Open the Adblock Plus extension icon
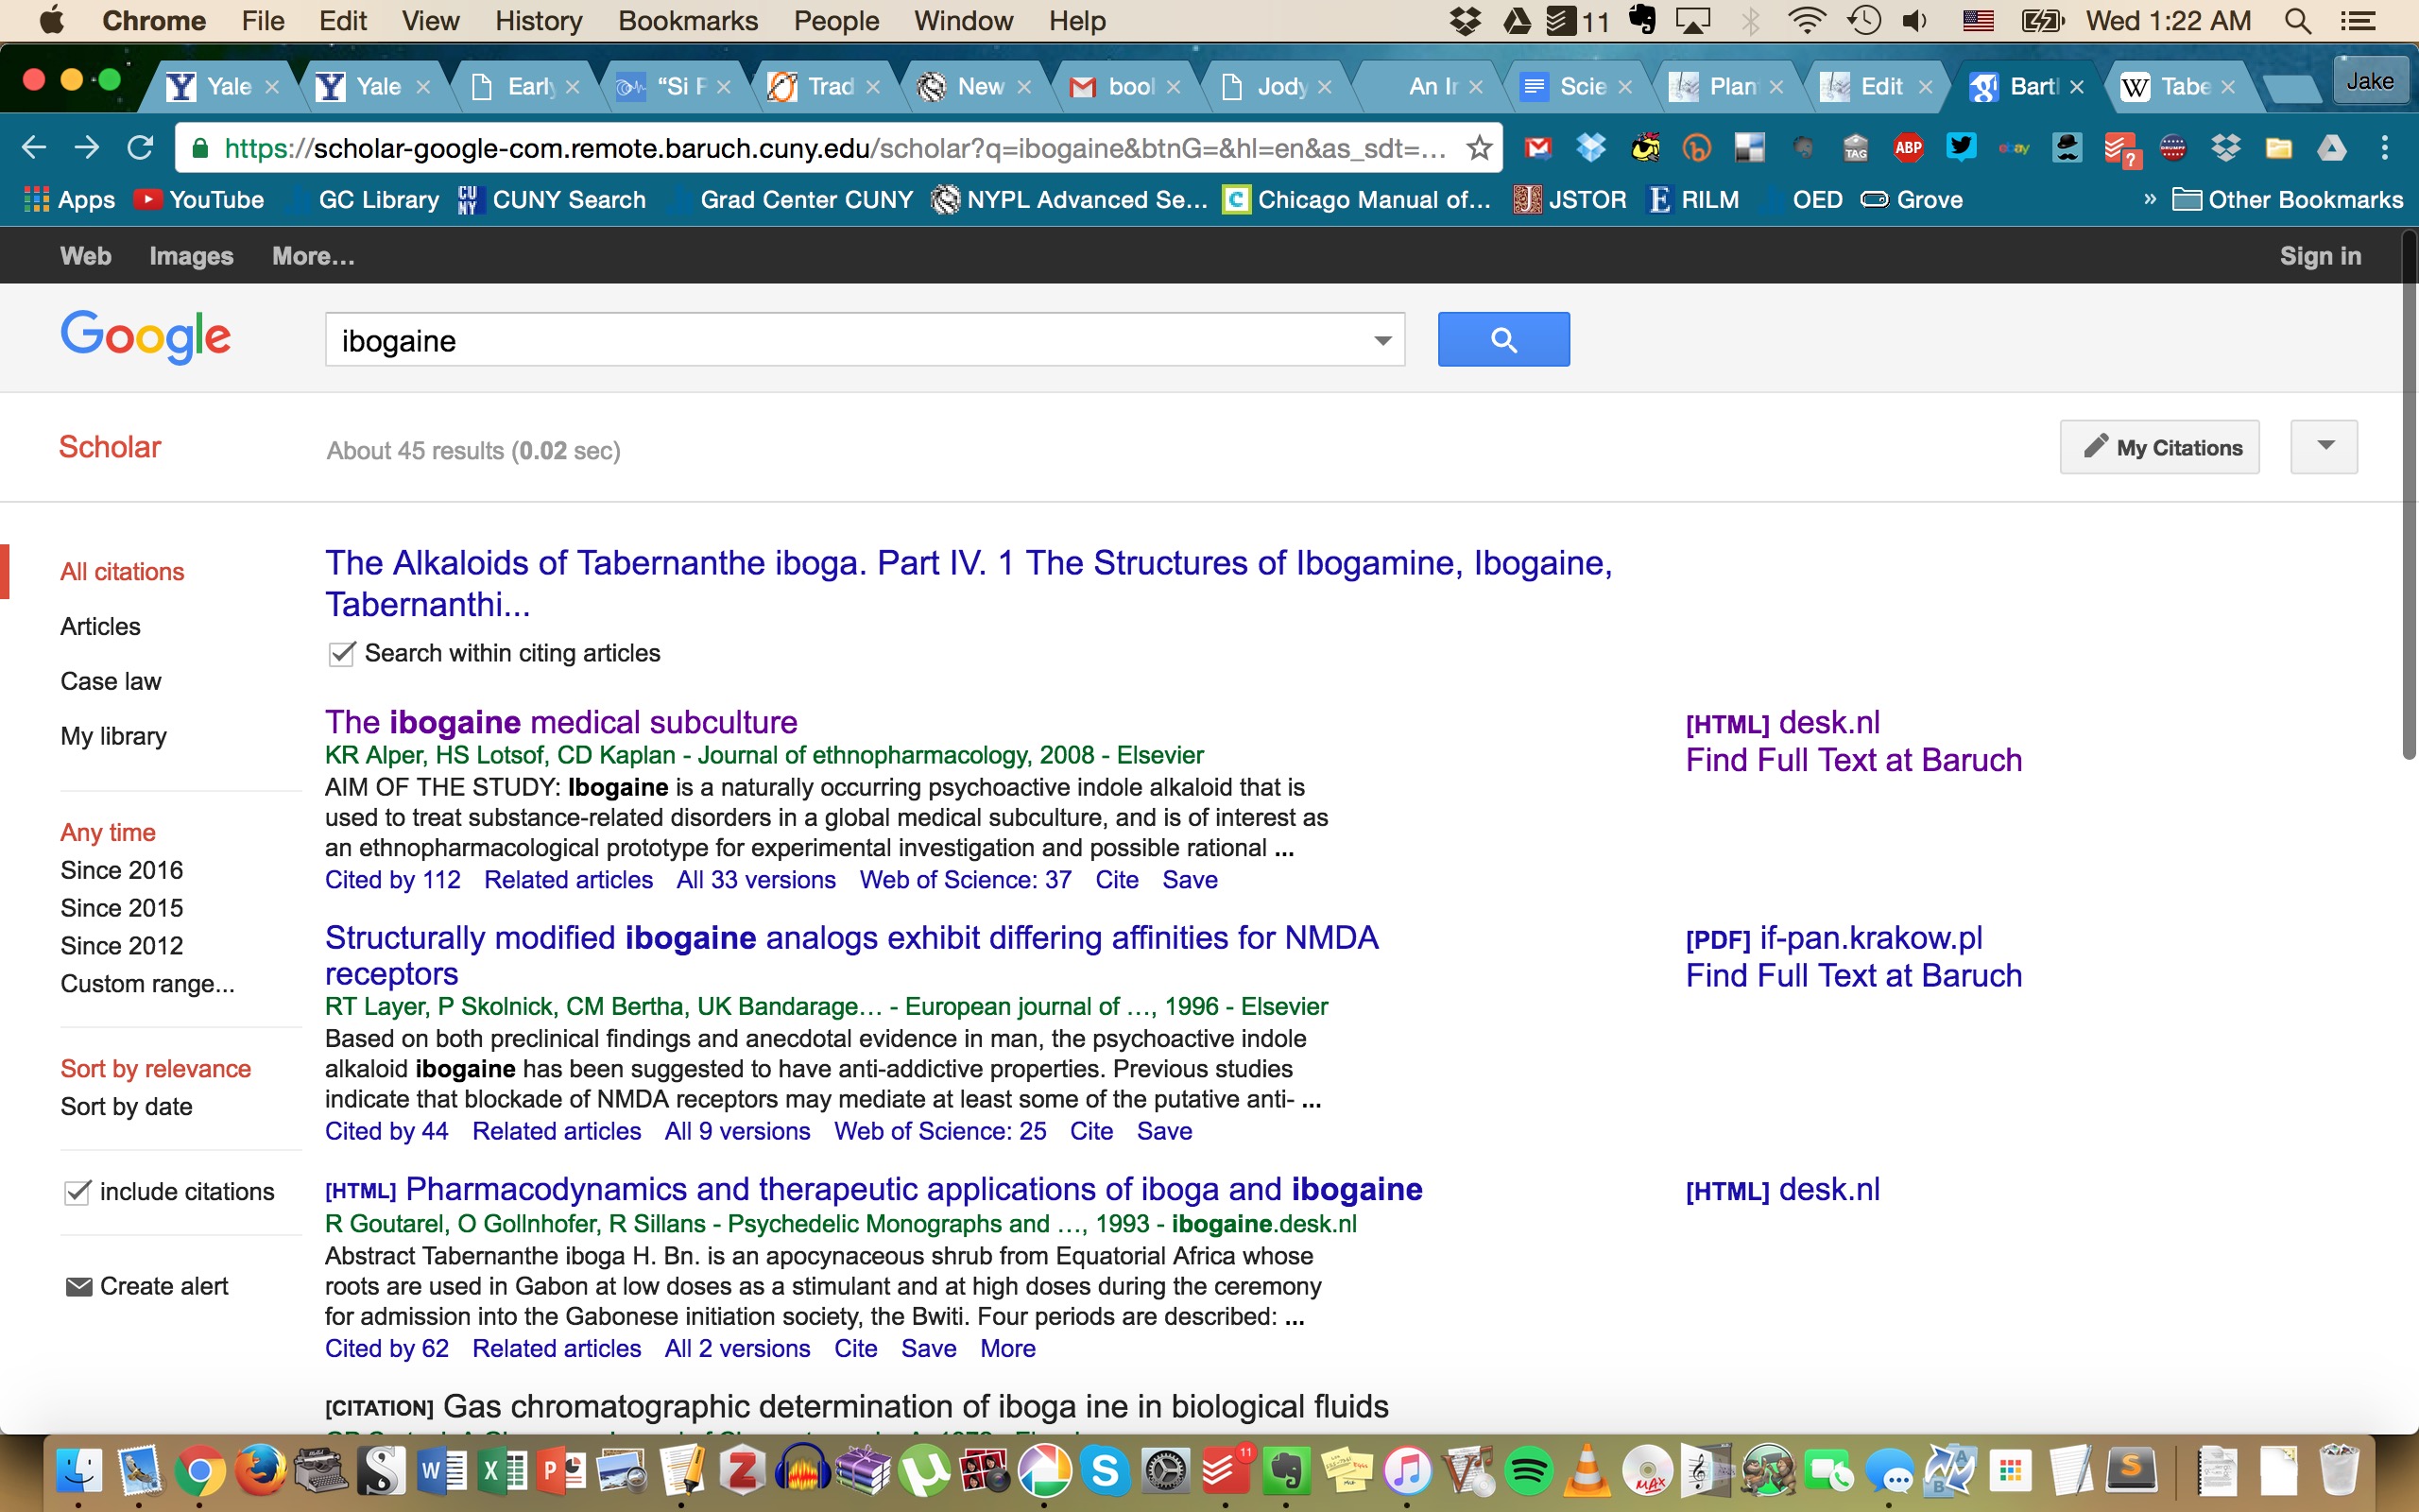 1908,148
